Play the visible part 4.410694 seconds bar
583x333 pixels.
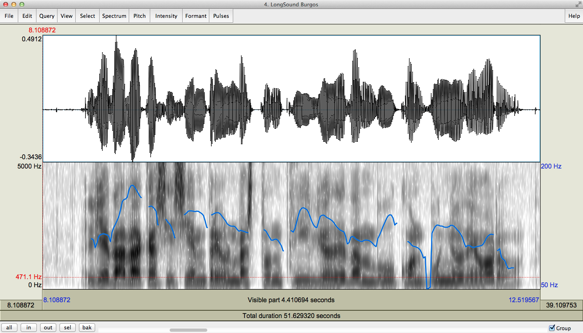291,300
